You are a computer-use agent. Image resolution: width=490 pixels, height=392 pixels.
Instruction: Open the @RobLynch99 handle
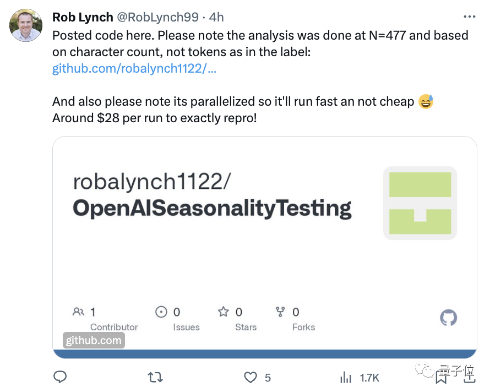[157, 17]
